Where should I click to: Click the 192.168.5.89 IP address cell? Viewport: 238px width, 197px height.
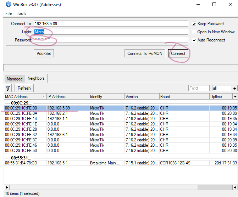tap(68, 108)
